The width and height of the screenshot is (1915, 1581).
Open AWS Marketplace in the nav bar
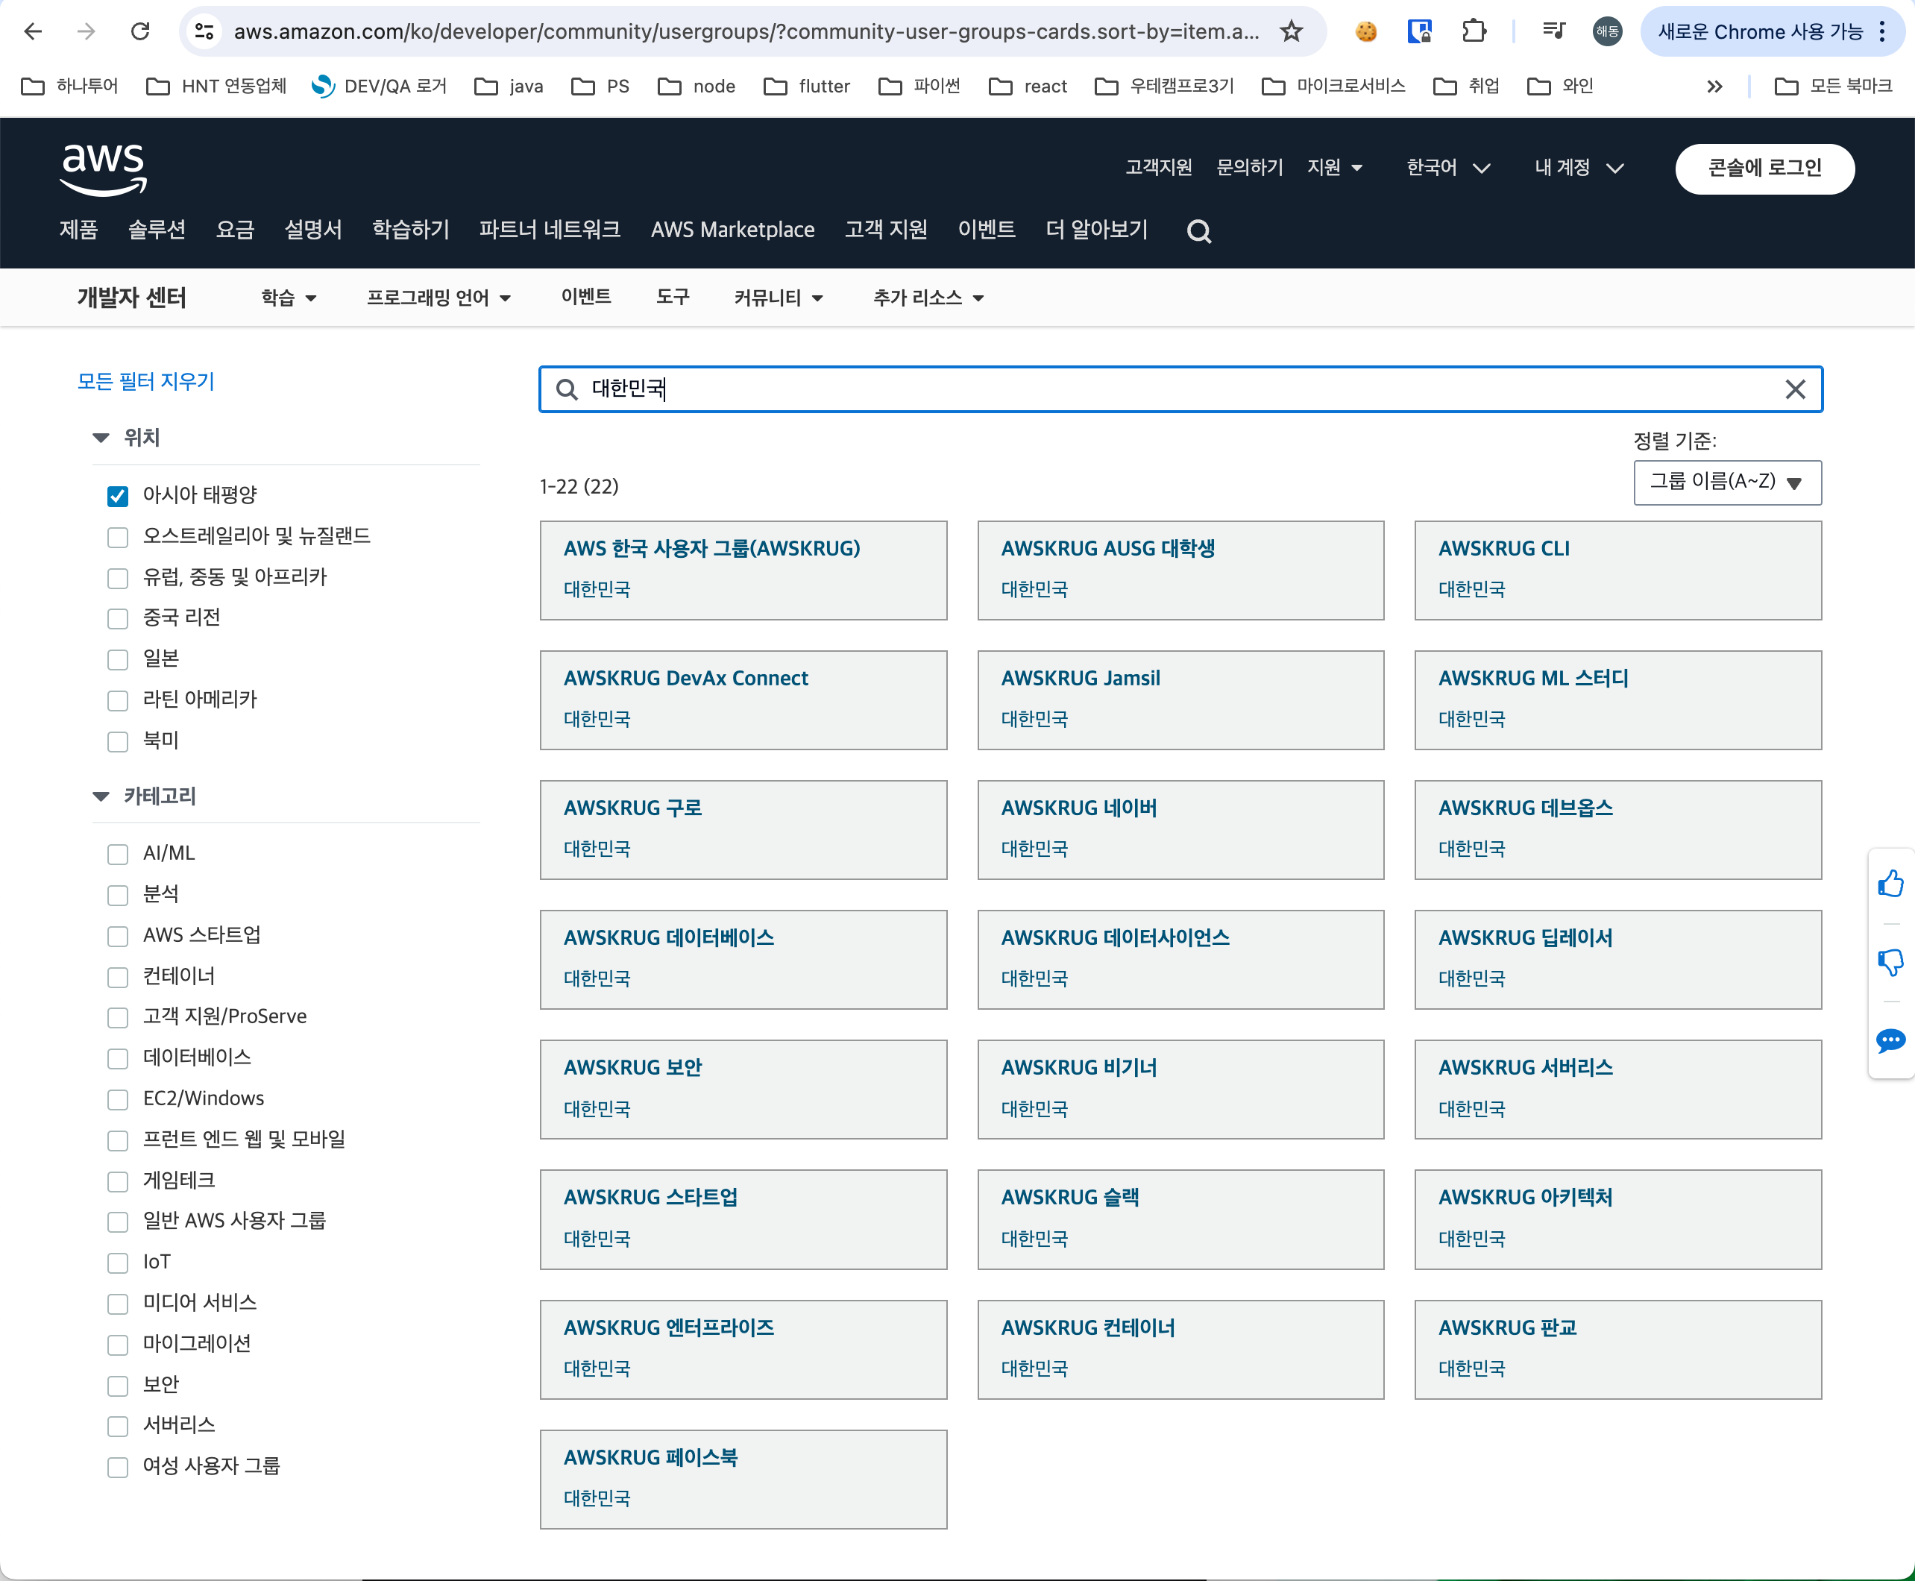(732, 230)
